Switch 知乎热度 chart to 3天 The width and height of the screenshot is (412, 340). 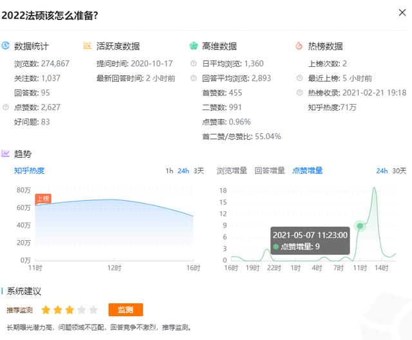199,171
